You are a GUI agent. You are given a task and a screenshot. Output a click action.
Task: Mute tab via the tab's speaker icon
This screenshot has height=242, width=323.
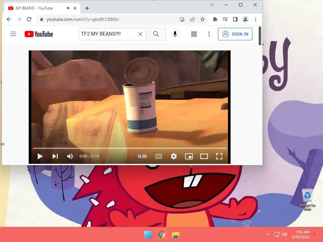(68, 8)
